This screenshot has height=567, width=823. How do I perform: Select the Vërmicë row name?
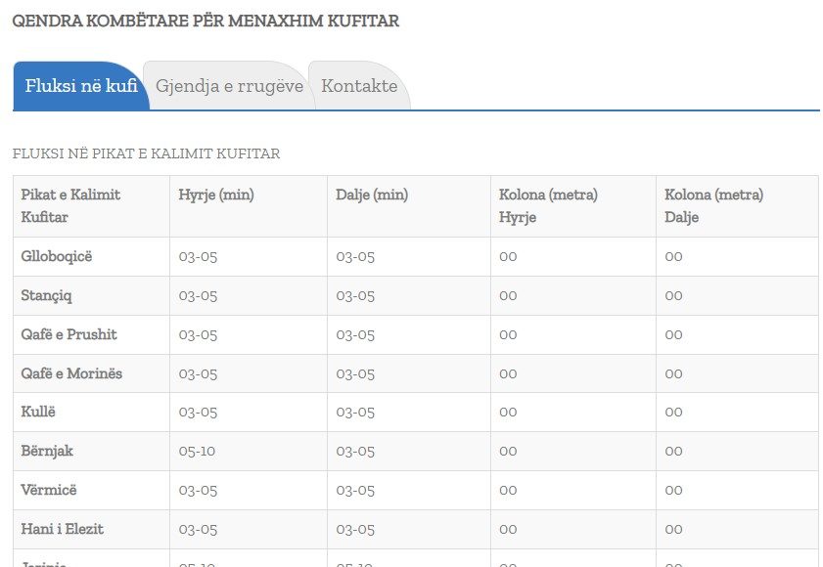pyautogui.click(x=49, y=490)
